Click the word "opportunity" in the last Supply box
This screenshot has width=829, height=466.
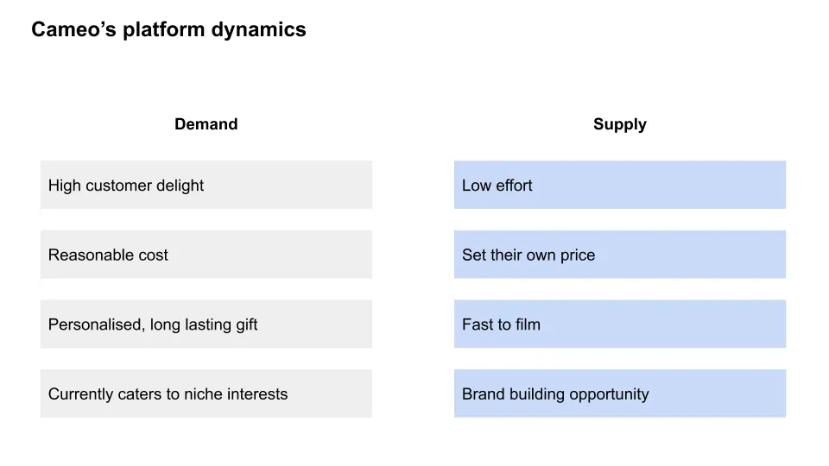point(605,394)
